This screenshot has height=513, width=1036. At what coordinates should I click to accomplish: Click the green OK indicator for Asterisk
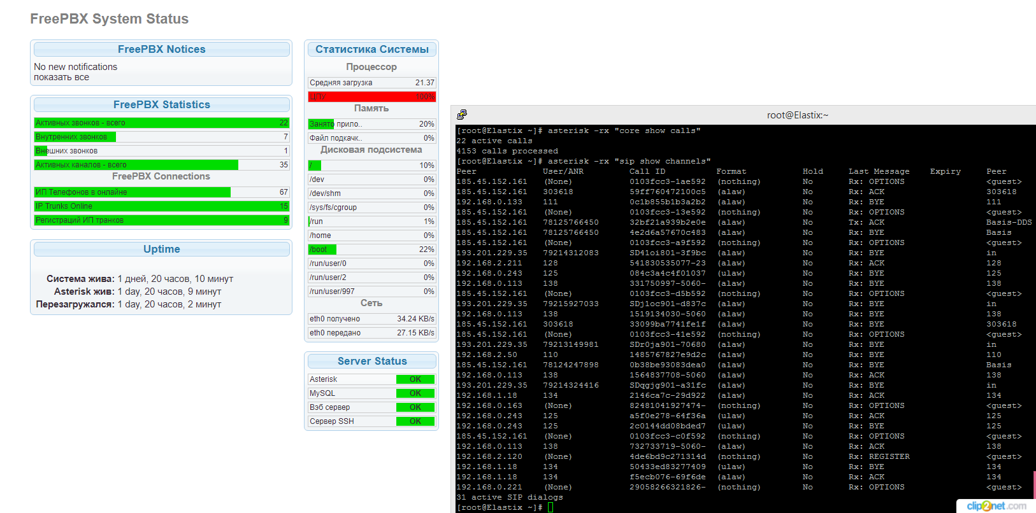click(415, 379)
